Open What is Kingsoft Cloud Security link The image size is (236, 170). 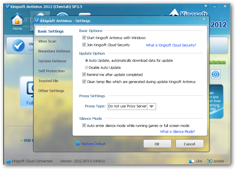coord(171,45)
